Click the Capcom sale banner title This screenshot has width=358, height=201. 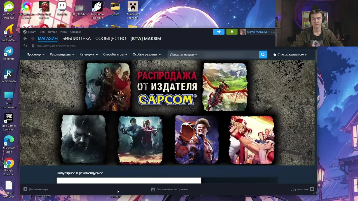click(x=167, y=88)
